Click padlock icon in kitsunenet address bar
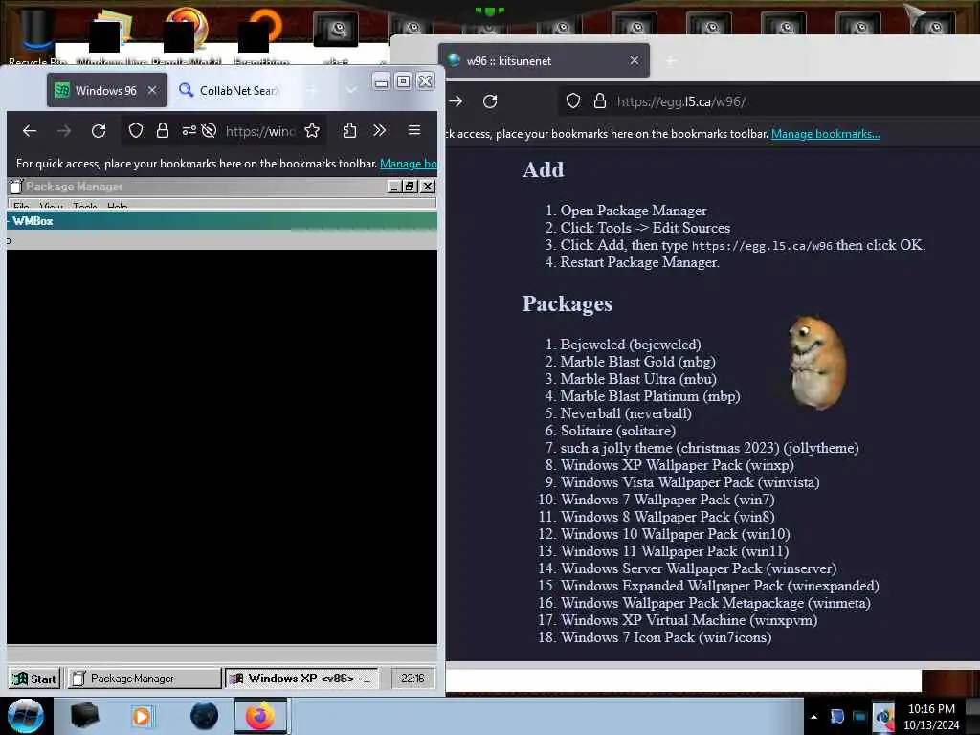The height and width of the screenshot is (735, 980). [x=599, y=101]
